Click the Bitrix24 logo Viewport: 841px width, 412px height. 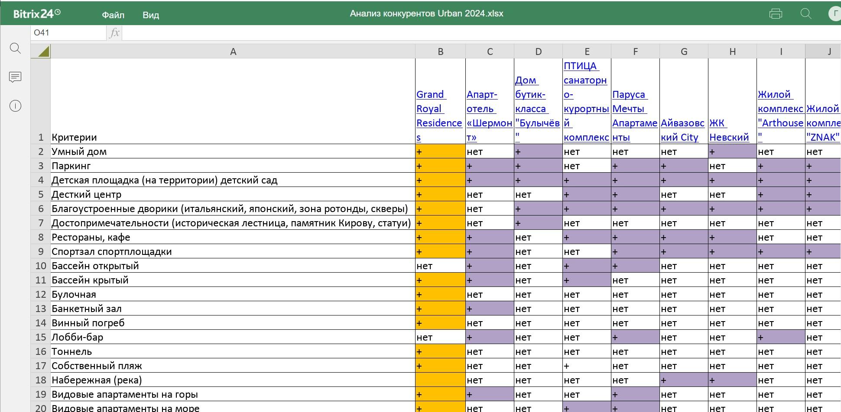pos(37,14)
